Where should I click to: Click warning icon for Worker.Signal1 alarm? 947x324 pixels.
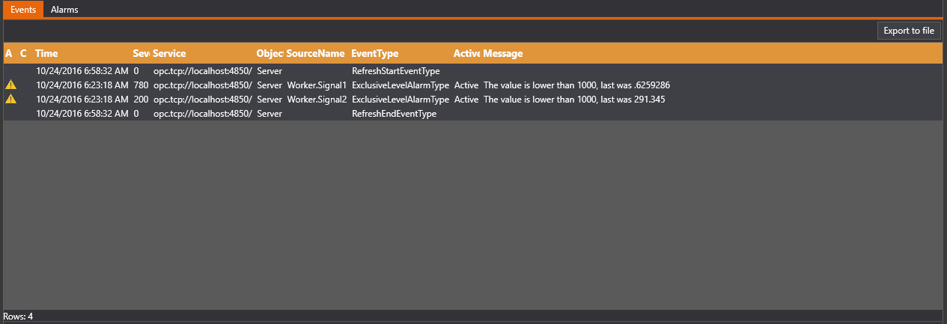pyautogui.click(x=10, y=85)
